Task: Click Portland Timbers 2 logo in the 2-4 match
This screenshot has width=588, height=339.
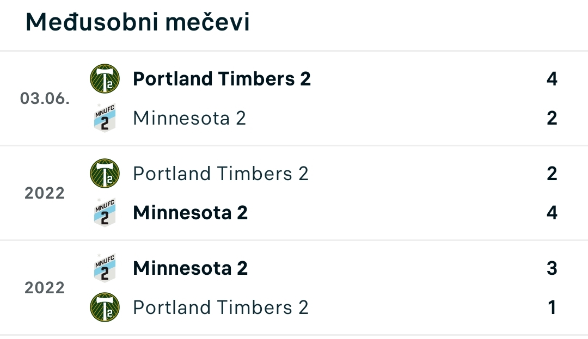Action: coord(105,174)
